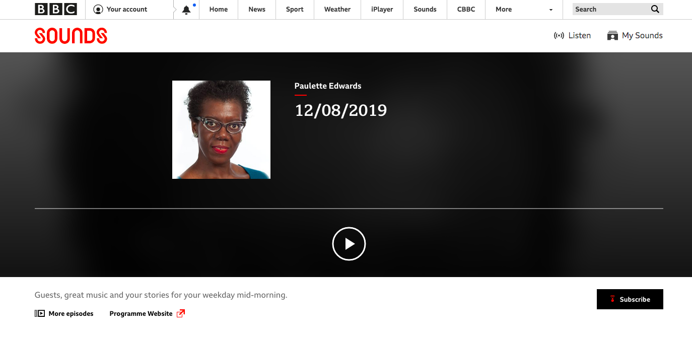692x337 pixels.
Task: Click the episode description text
Action: [161, 295]
